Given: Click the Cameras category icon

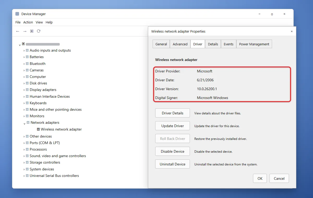Looking at the screenshot, I should tap(27, 70).
